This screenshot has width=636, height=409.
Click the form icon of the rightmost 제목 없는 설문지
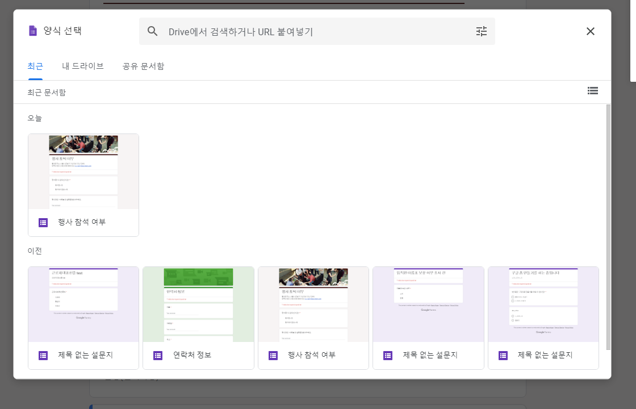click(503, 355)
